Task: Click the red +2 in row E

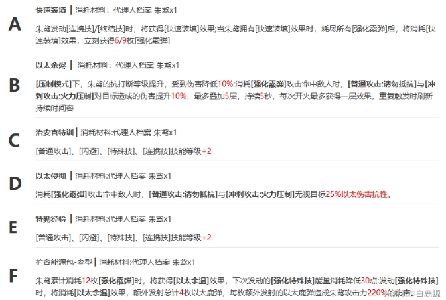Action: tap(206, 238)
